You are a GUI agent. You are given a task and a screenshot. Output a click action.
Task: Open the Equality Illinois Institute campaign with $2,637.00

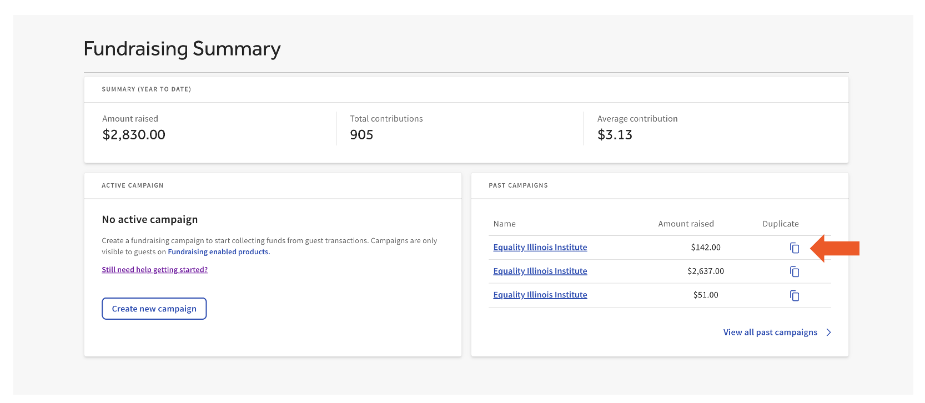pos(540,271)
